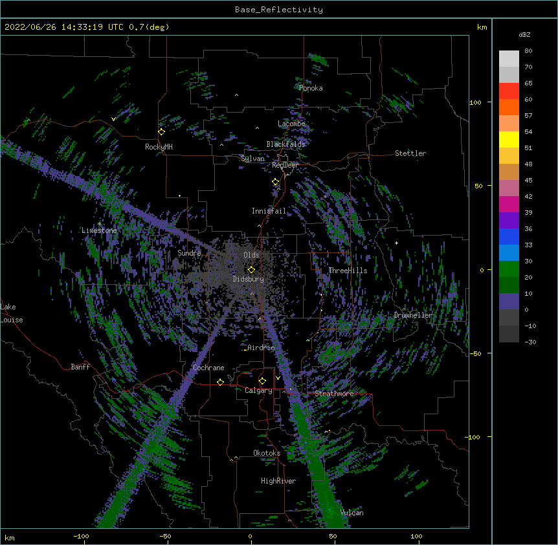Select the red 60-65 dBZ legend swatch

(x=509, y=91)
